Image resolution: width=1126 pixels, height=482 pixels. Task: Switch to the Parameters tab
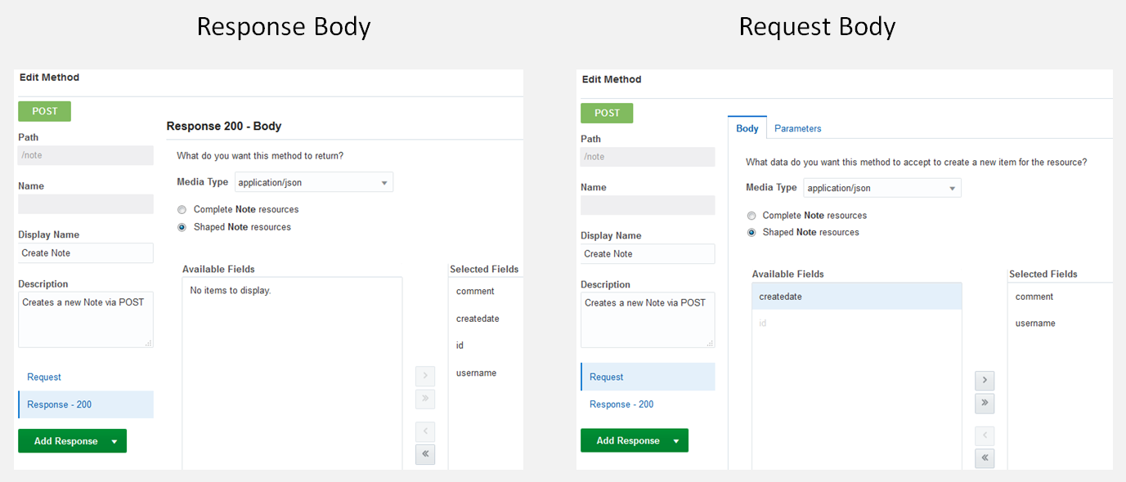coord(797,128)
